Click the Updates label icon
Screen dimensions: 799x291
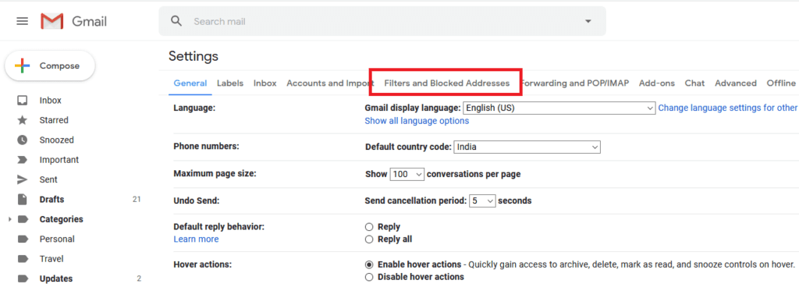[23, 279]
